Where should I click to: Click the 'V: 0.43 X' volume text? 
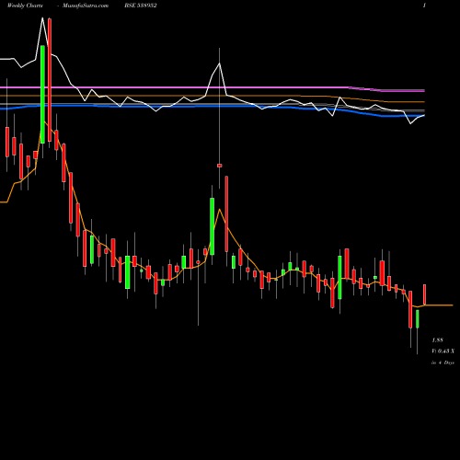(x=443, y=351)
